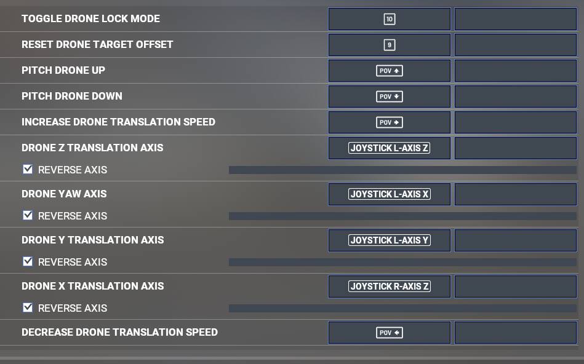This screenshot has height=364, width=584.
Task: Click the empty secondary binding for Pitch Drone Up
Action: tap(516, 71)
